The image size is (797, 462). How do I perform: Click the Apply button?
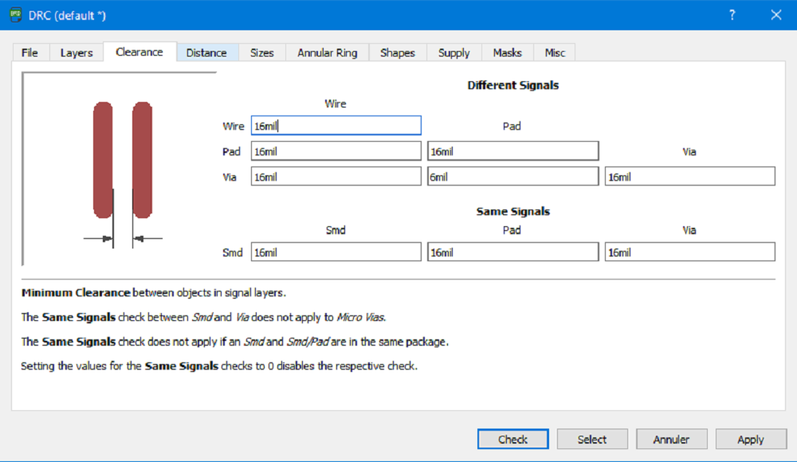point(750,440)
